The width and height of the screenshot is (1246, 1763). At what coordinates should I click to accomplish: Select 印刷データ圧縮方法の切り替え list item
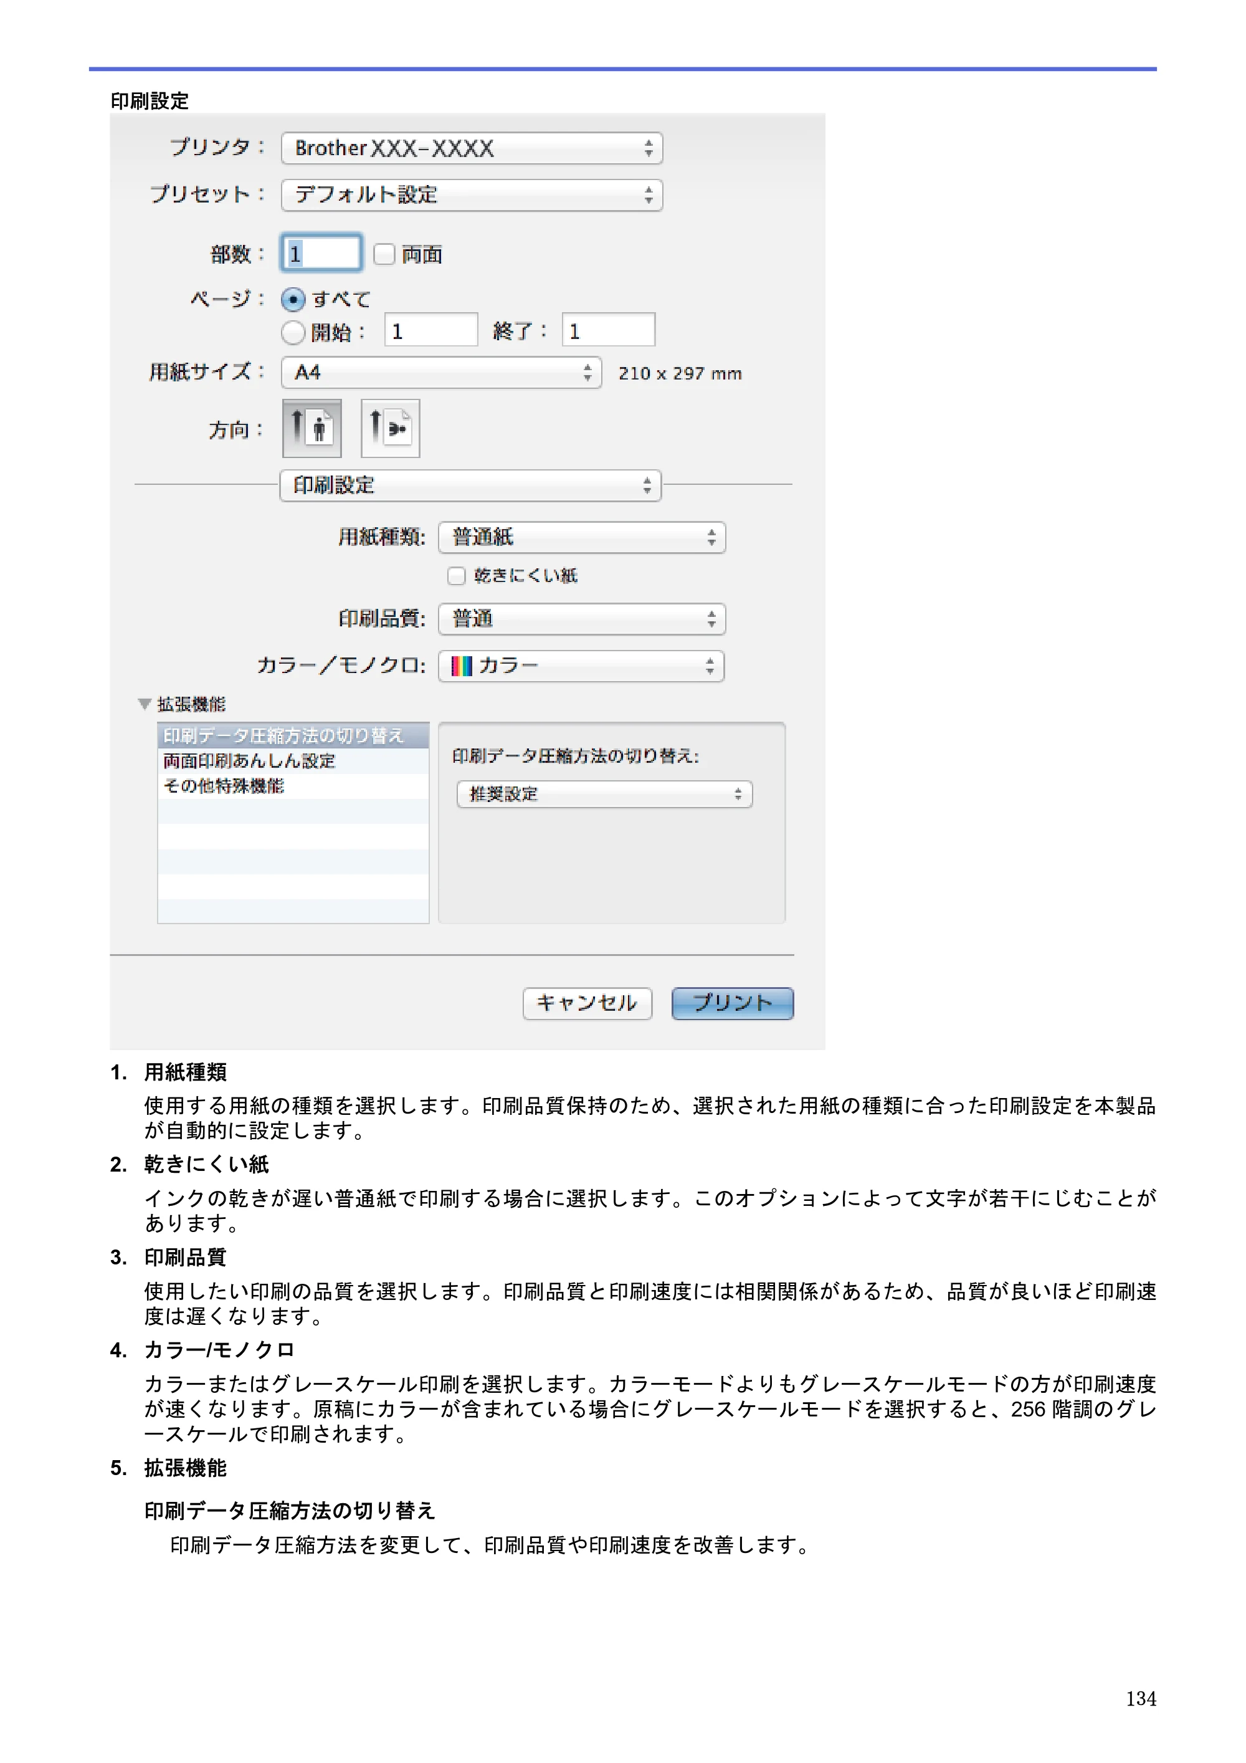click(x=293, y=735)
